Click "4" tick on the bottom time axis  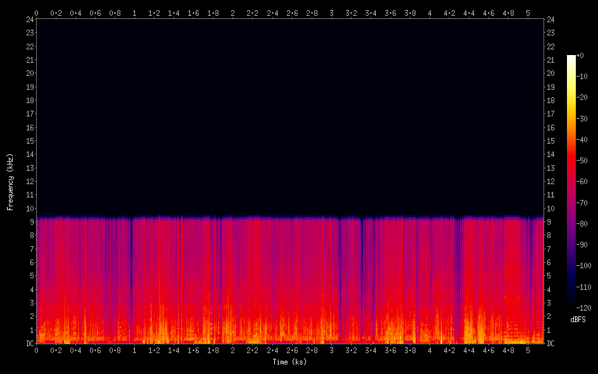(429, 351)
